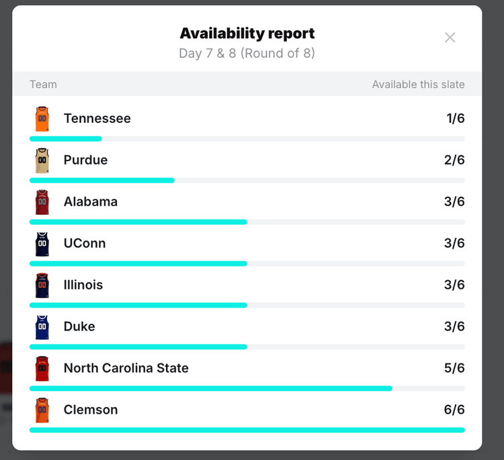Click the Purdue gold jersey icon
Screen dimensions: 504x460
(x=42, y=160)
